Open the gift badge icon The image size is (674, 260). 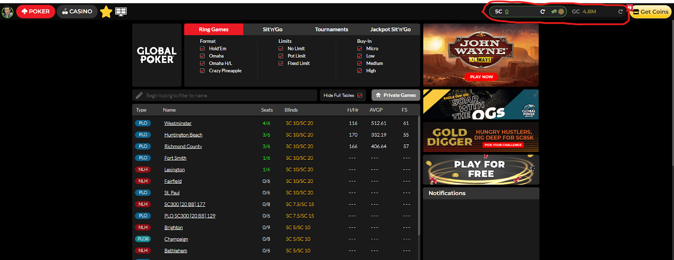tap(629, 7)
